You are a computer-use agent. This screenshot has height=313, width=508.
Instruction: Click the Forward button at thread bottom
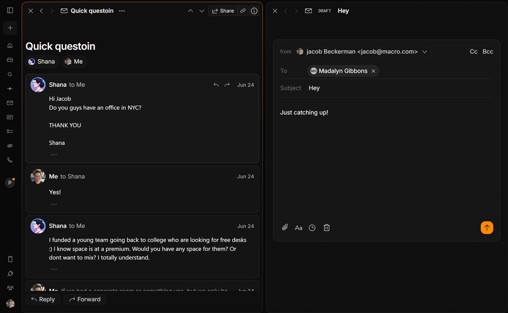click(85, 299)
